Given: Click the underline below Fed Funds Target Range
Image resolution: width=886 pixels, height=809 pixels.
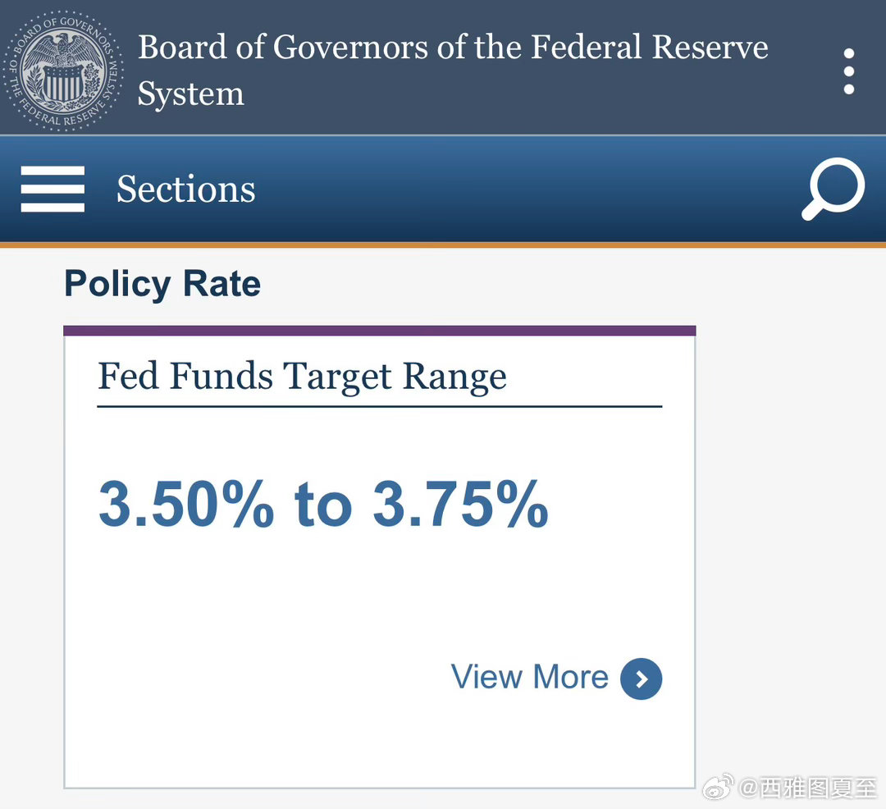Looking at the screenshot, I should click(x=379, y=406).
